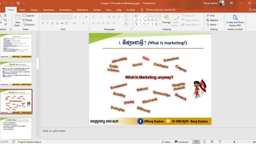Click the zoom out minus button
This screenshot has width=256, height=144.
tap(226, 142)
